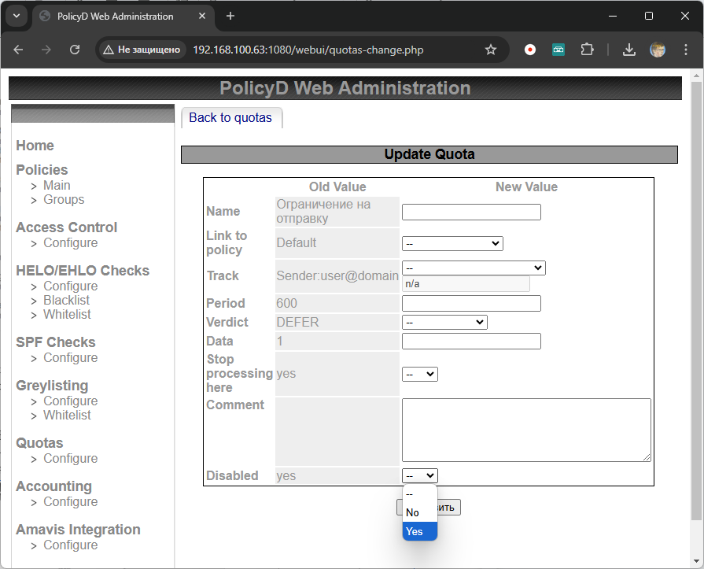Open the tab search dropdown arrow
The height and width of the screenshot is (569, 704).
pyautogui.click(x=17, y=17)
